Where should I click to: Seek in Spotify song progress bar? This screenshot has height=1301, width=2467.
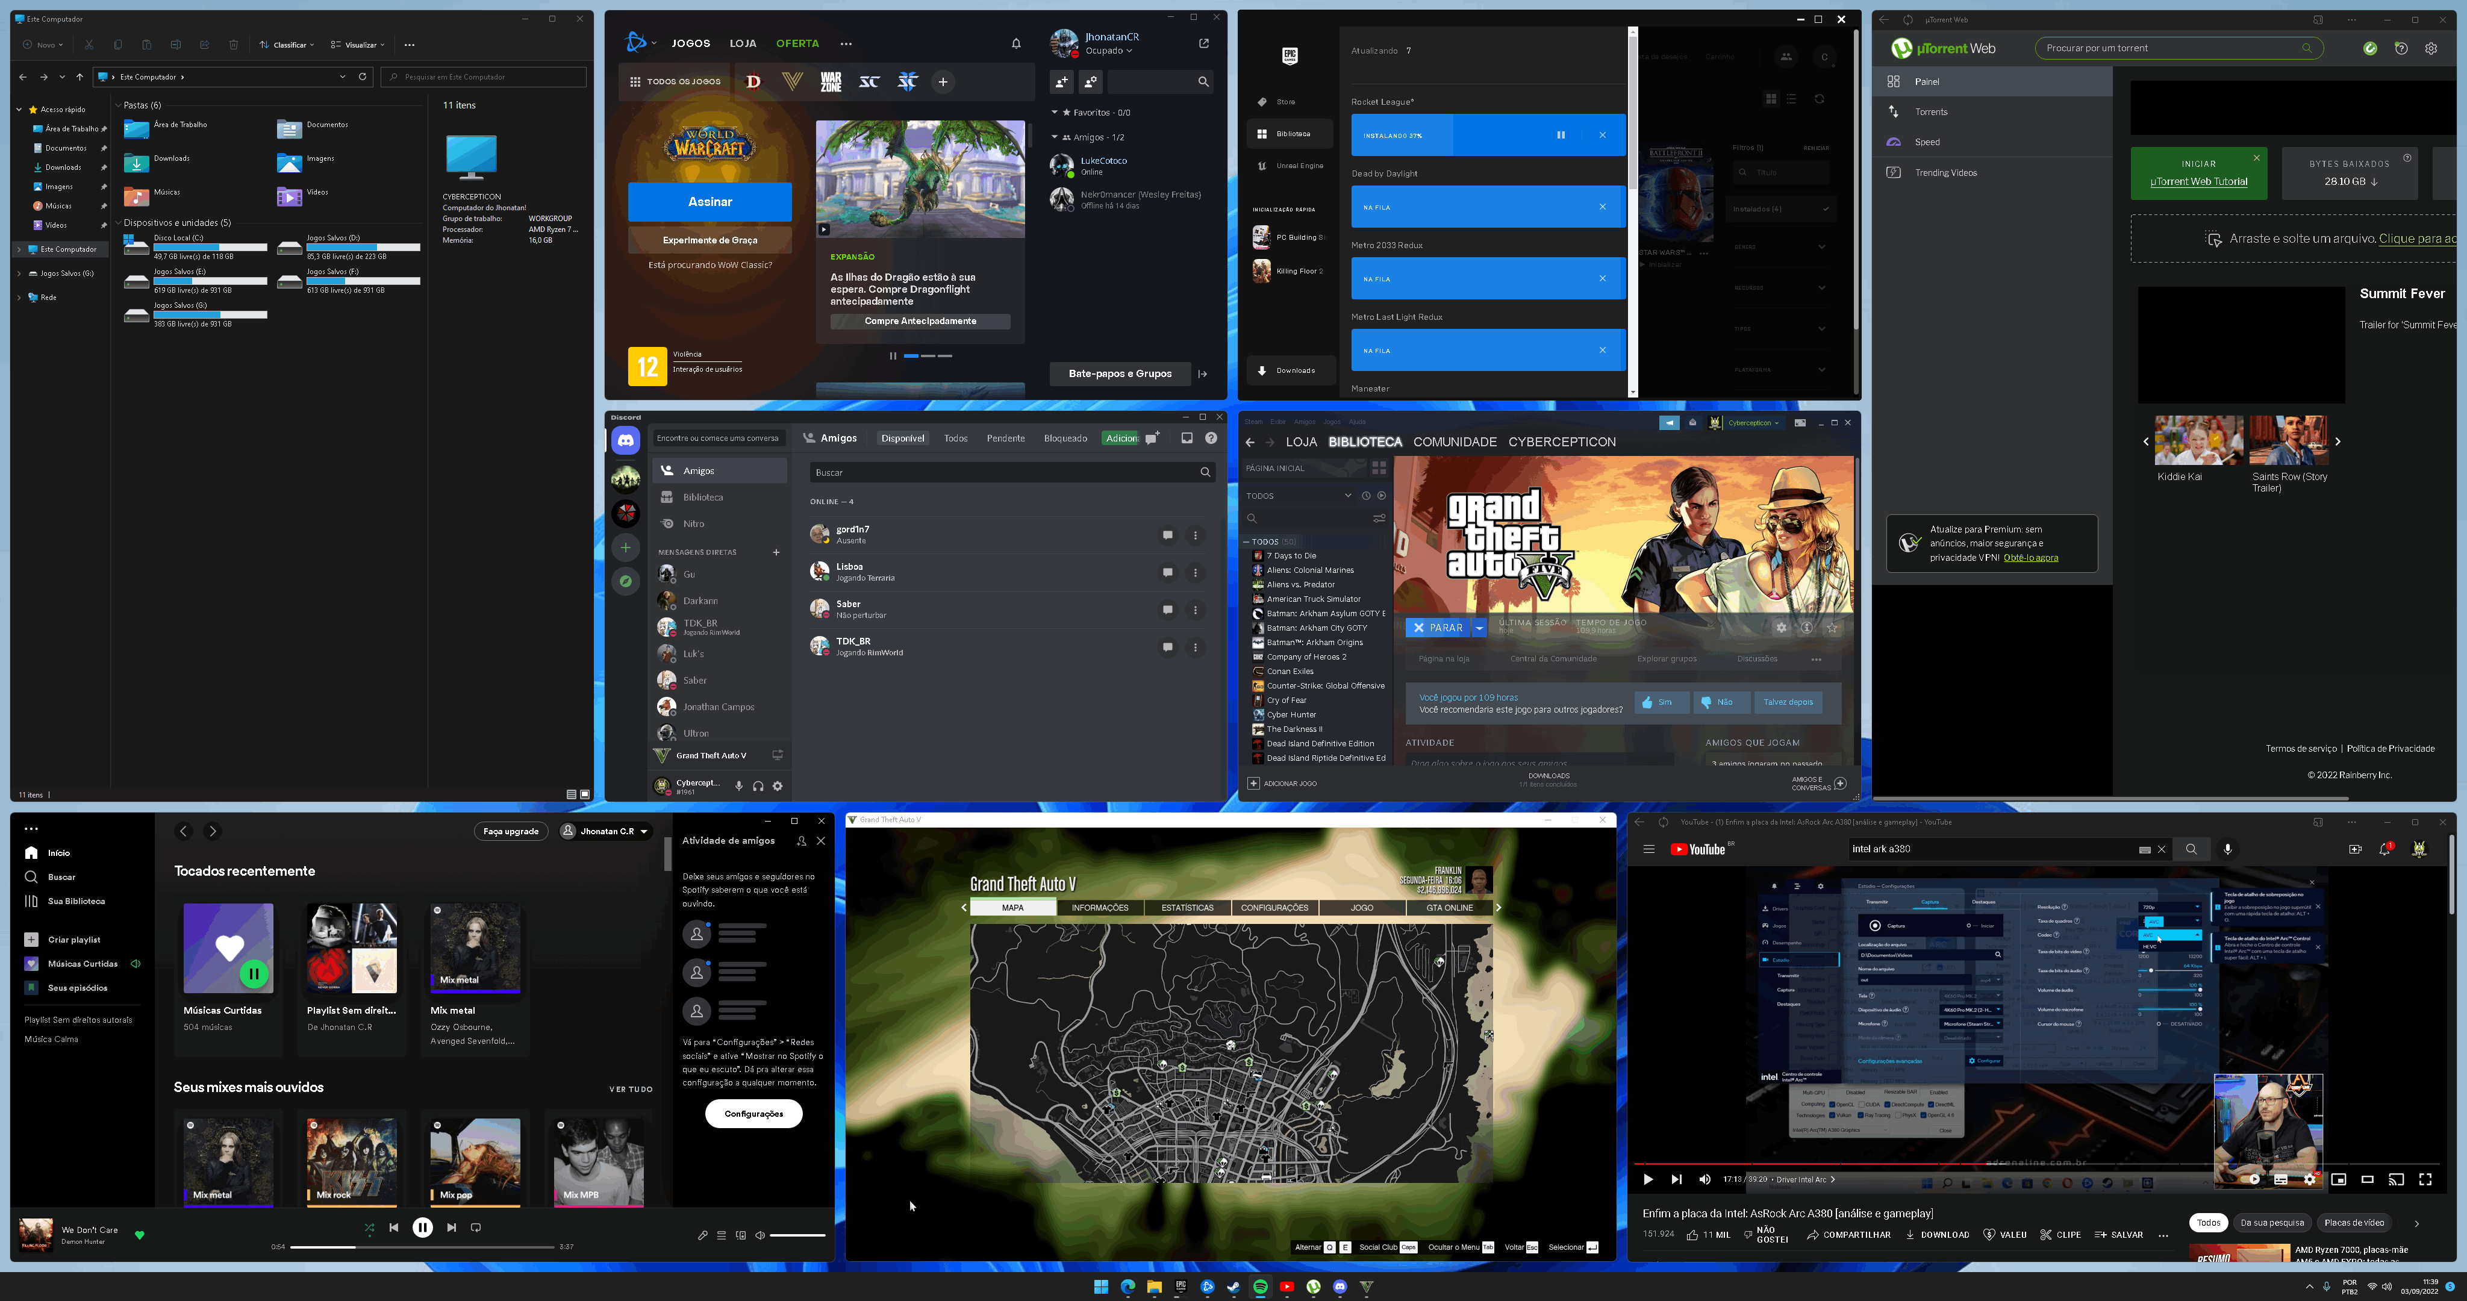pos(422,1246)
